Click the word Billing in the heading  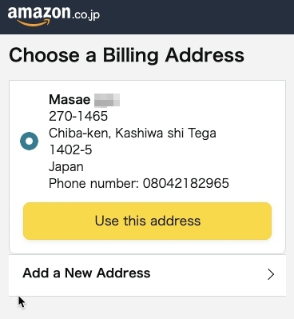130,56
